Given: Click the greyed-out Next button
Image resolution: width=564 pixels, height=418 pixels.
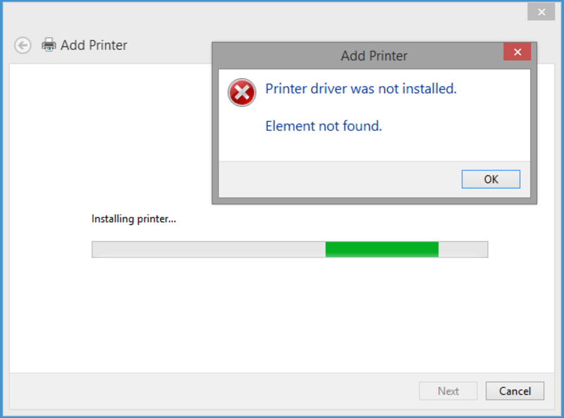Looking at the screenshot, I should click(448, 391).
